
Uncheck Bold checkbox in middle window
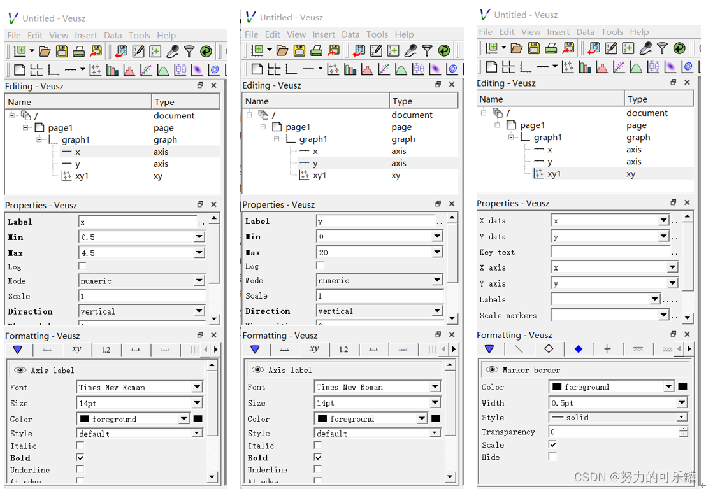[x=318, y=457]
